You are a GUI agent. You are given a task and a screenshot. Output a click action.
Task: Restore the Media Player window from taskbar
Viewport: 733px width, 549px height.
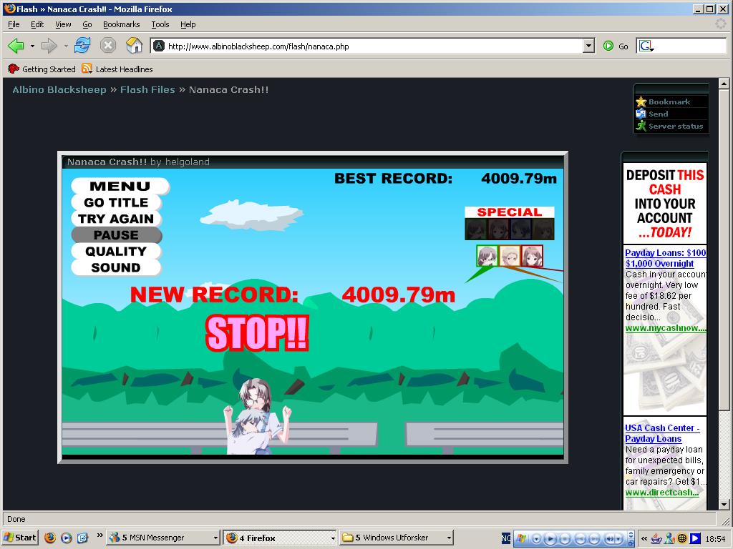[631, 543]
